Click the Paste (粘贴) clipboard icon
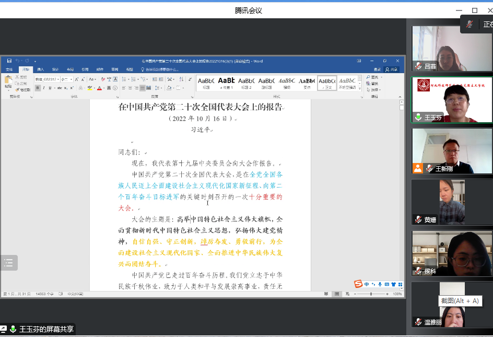 8,80
